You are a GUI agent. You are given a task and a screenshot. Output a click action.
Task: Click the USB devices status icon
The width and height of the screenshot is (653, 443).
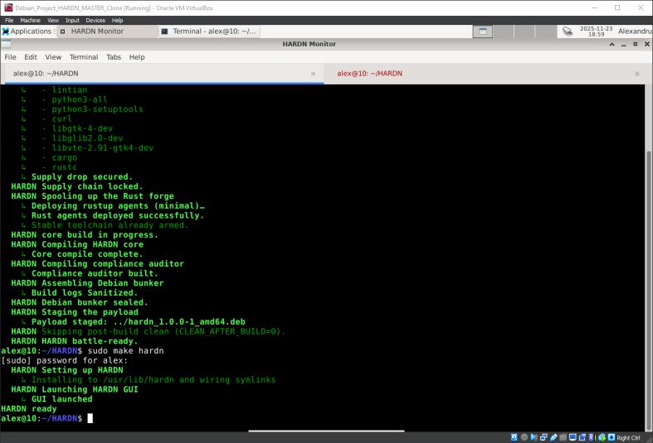[x=554, y=437]
